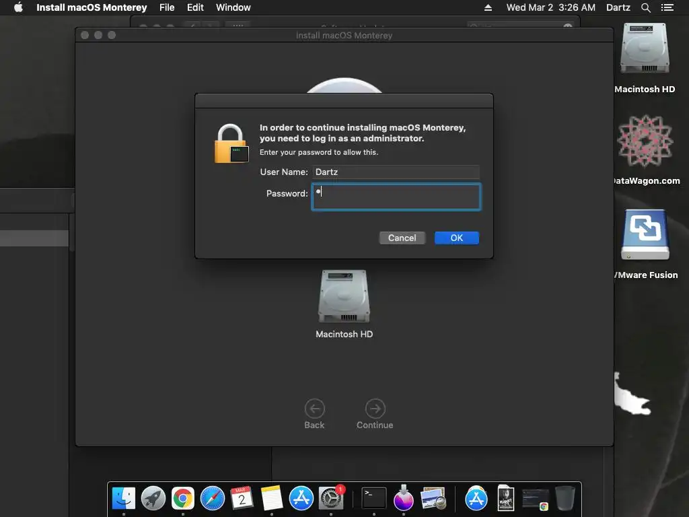Viewport: 689px width, 517px height.
Task: Open Notification Center list icon
Action: pos(667,7)
